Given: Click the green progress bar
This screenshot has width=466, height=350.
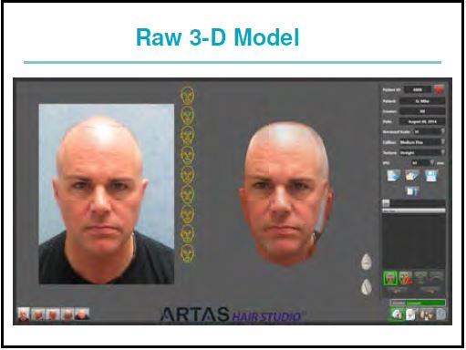Looking at the screenshot, I should (418, 303).
